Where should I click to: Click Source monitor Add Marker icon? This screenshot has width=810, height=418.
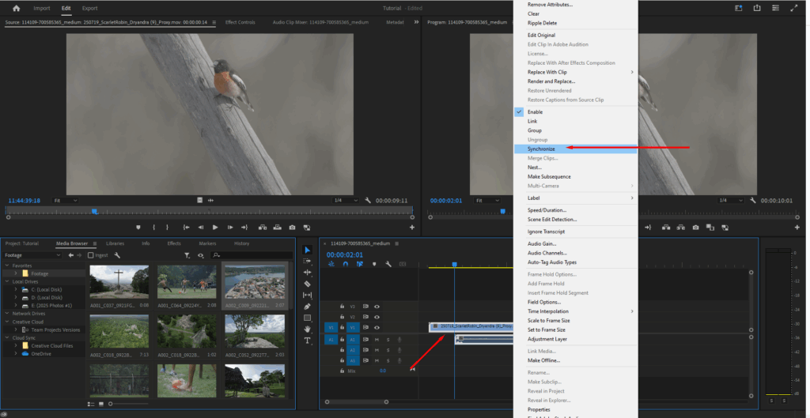138,228
